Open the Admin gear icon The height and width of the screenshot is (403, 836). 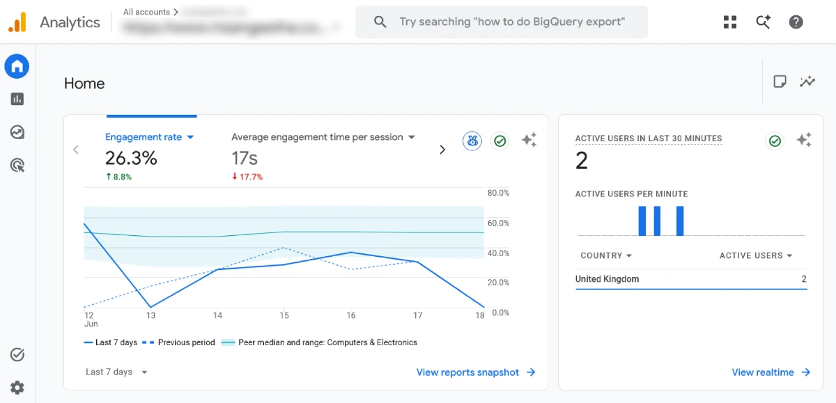point(17,388)
